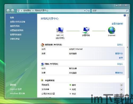
Task: Minimize the window
Action: 117,5
